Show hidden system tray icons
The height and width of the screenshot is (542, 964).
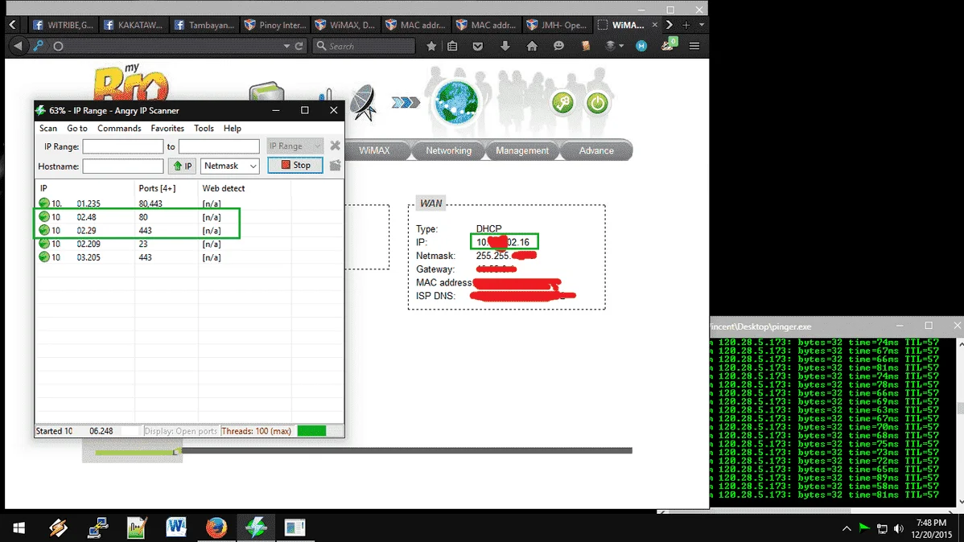click(x=847, y=528)
